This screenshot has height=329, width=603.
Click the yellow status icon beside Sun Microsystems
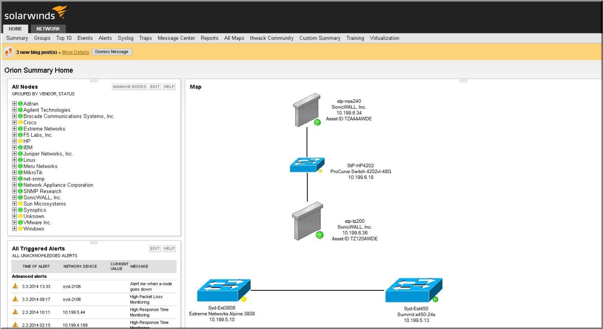pyautogui.click(x=20, y=204)
